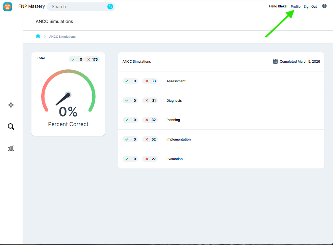Select the Evaluation category row
333x245 pixels.
pyautogui.click(x=174, y=159)
